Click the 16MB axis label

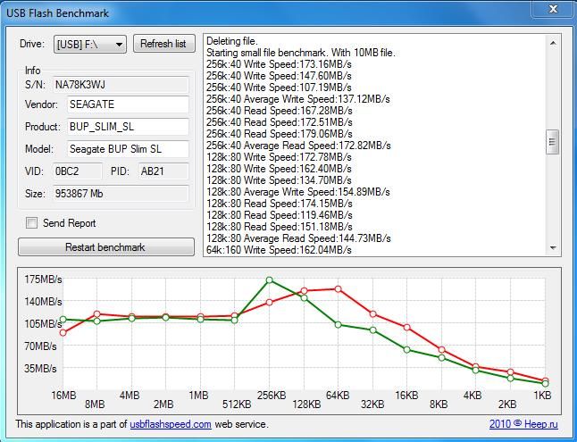63,396
